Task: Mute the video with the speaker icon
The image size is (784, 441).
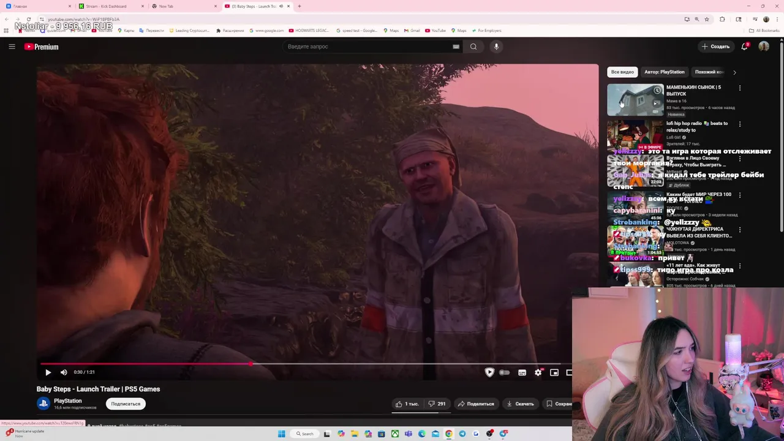Action: click(64, 372)
